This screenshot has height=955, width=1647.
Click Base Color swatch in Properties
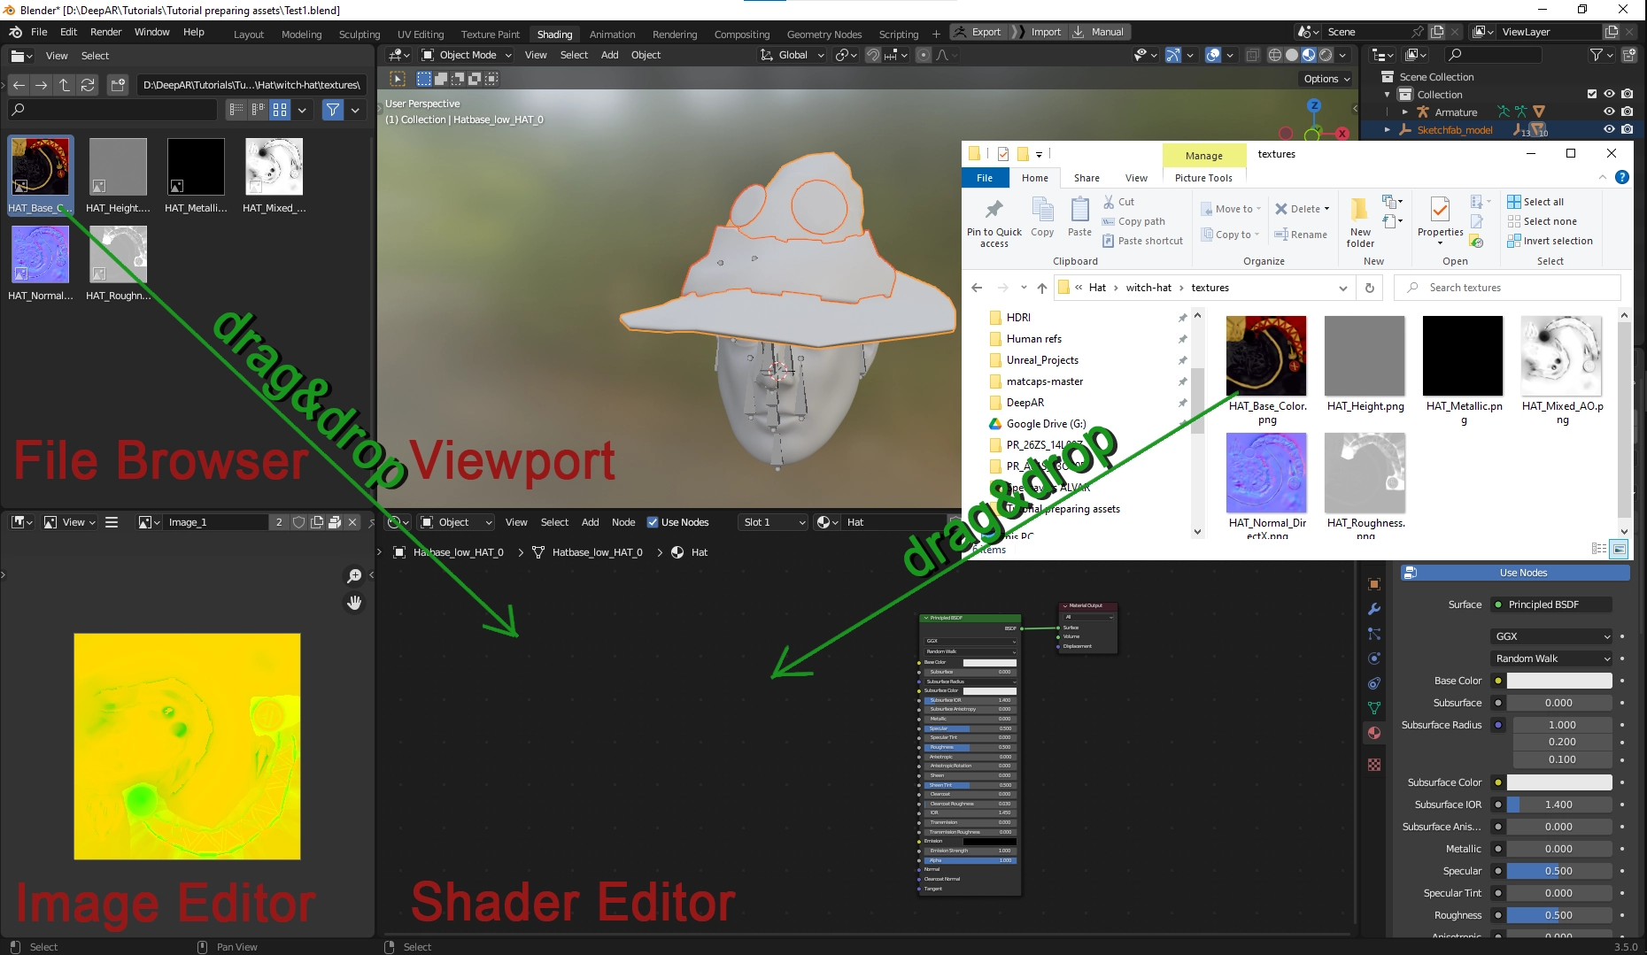point(1559,681)
